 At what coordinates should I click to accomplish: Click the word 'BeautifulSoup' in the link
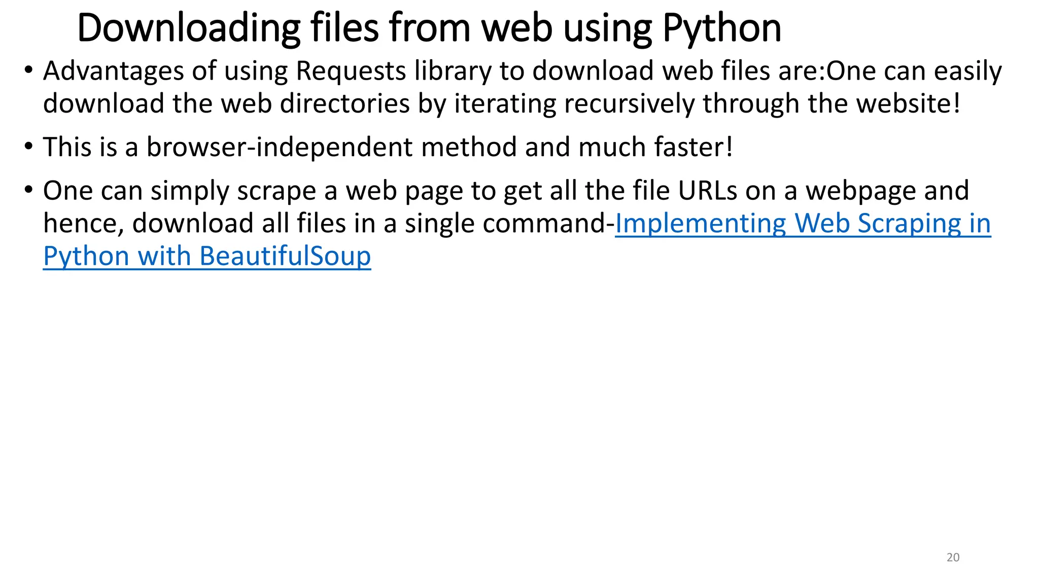pyautogui.click(x=285, y=256)
